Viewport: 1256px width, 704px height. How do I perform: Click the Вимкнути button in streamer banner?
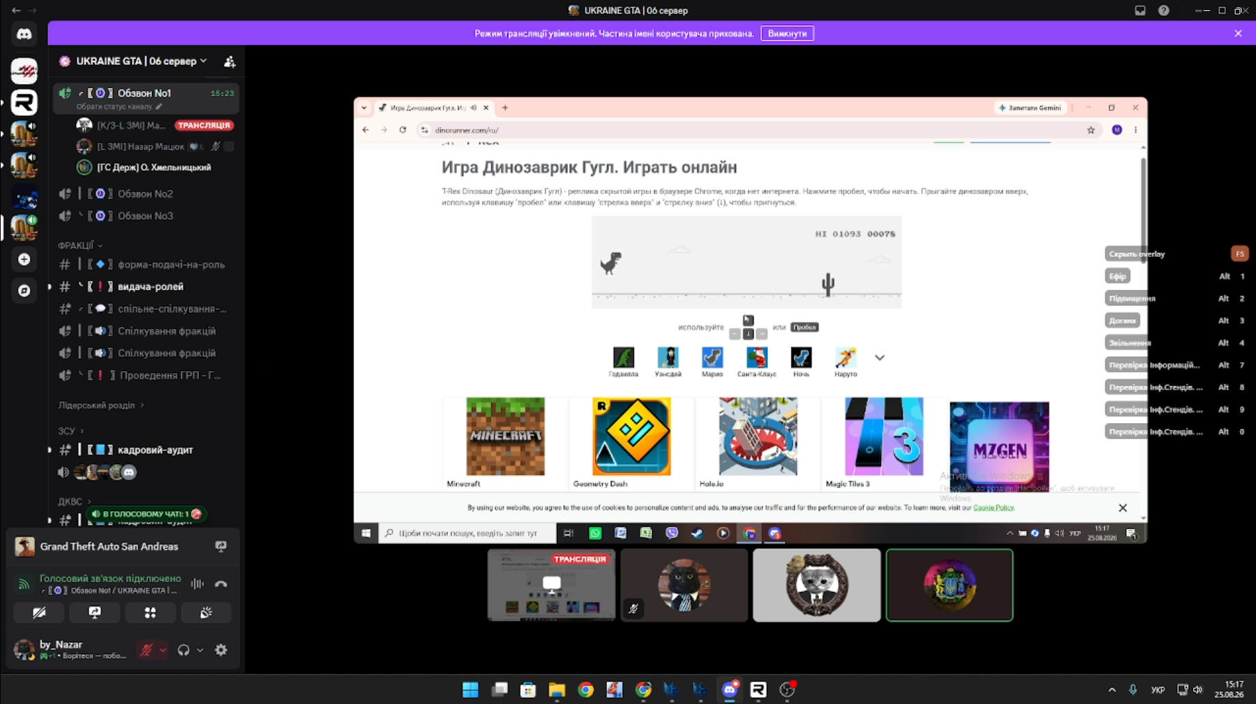click(x=787, y=33)
